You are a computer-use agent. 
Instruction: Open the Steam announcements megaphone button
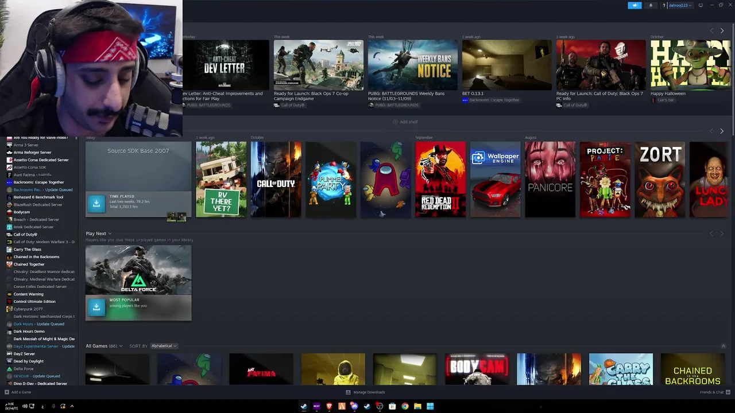coord(635,5)
